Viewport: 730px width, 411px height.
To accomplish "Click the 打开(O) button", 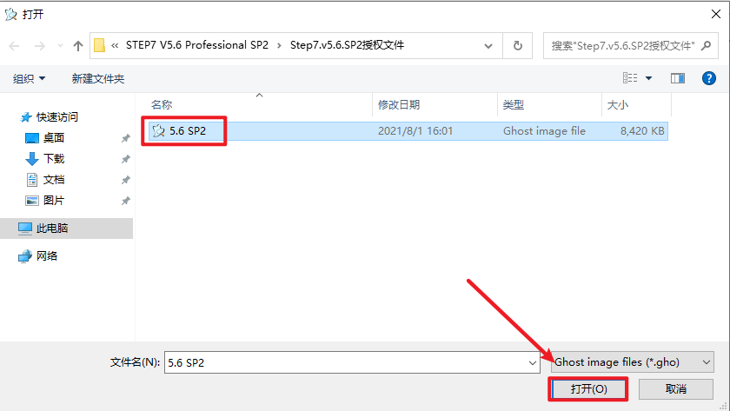I will (588, 389).
